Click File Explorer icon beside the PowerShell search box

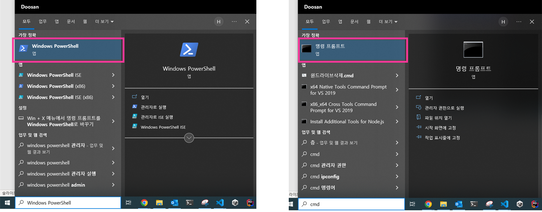tap(159, 203)
